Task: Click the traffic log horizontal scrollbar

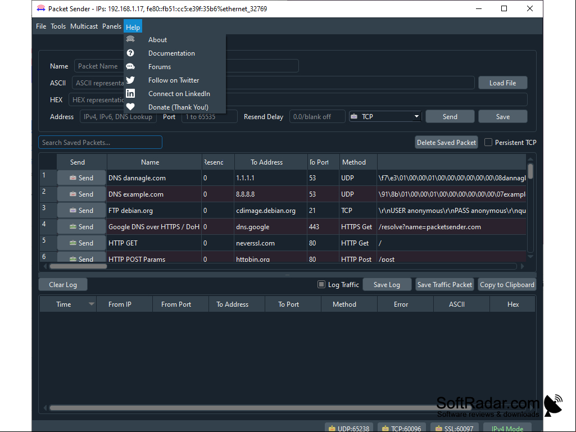Action: pyautogui.click(x=260, y=407)
